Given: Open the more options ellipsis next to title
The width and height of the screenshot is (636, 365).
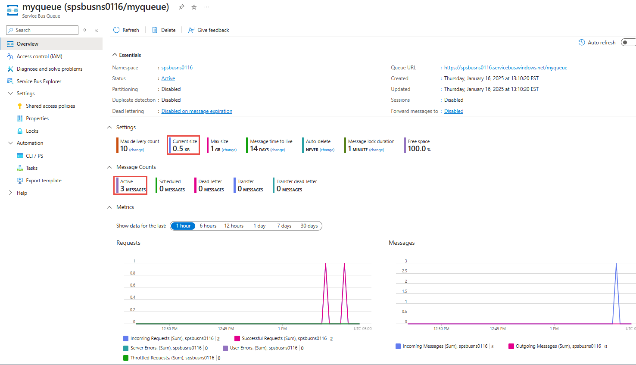Looking at the screenshot, I should pos(206,7).
